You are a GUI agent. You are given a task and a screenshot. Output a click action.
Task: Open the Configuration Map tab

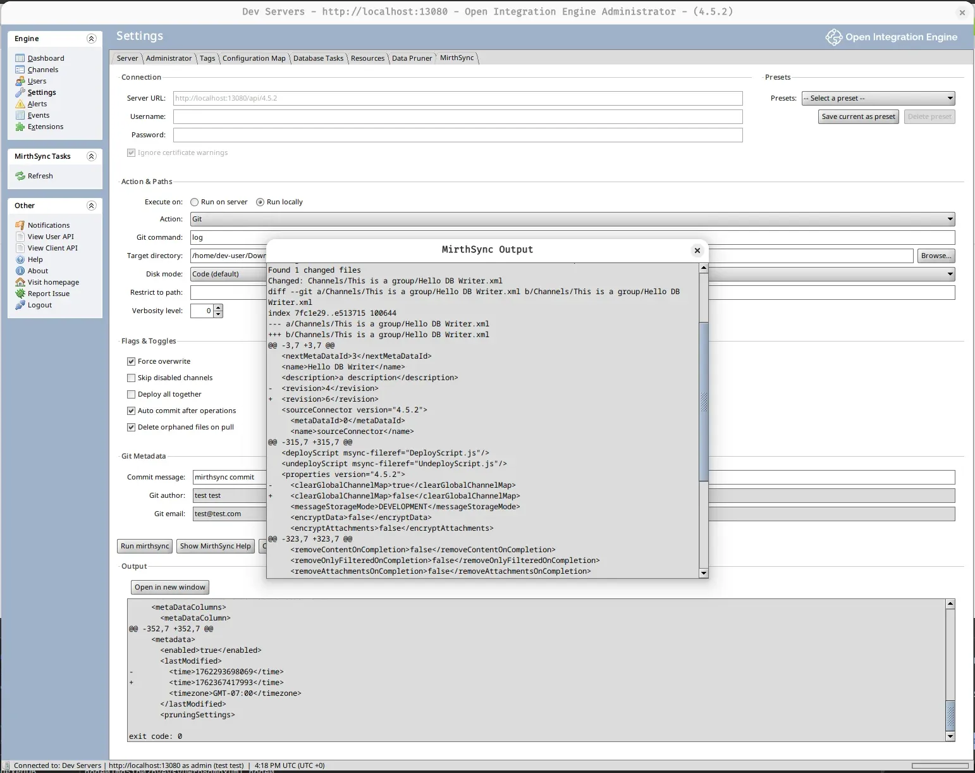point(254,58)
